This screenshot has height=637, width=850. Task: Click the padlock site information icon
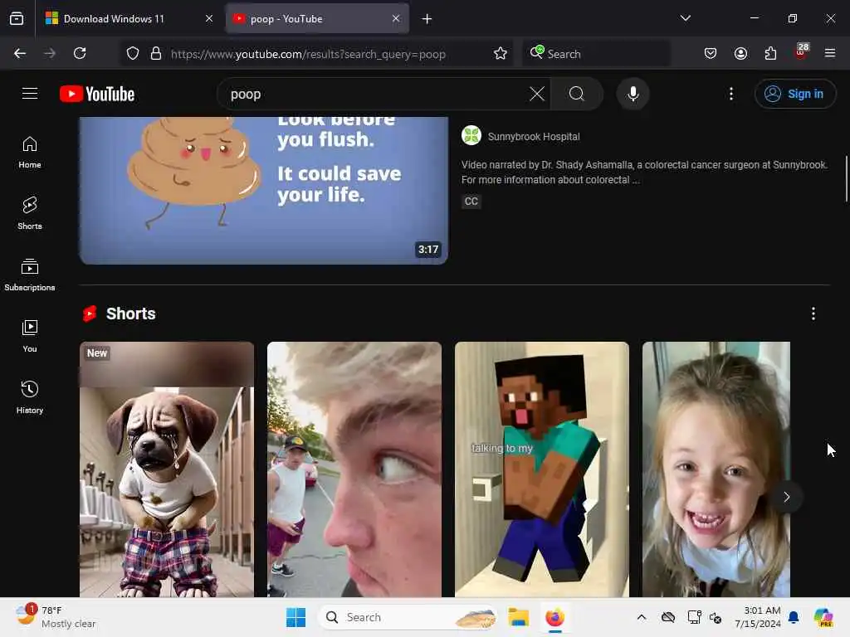(x=156, y=53)
